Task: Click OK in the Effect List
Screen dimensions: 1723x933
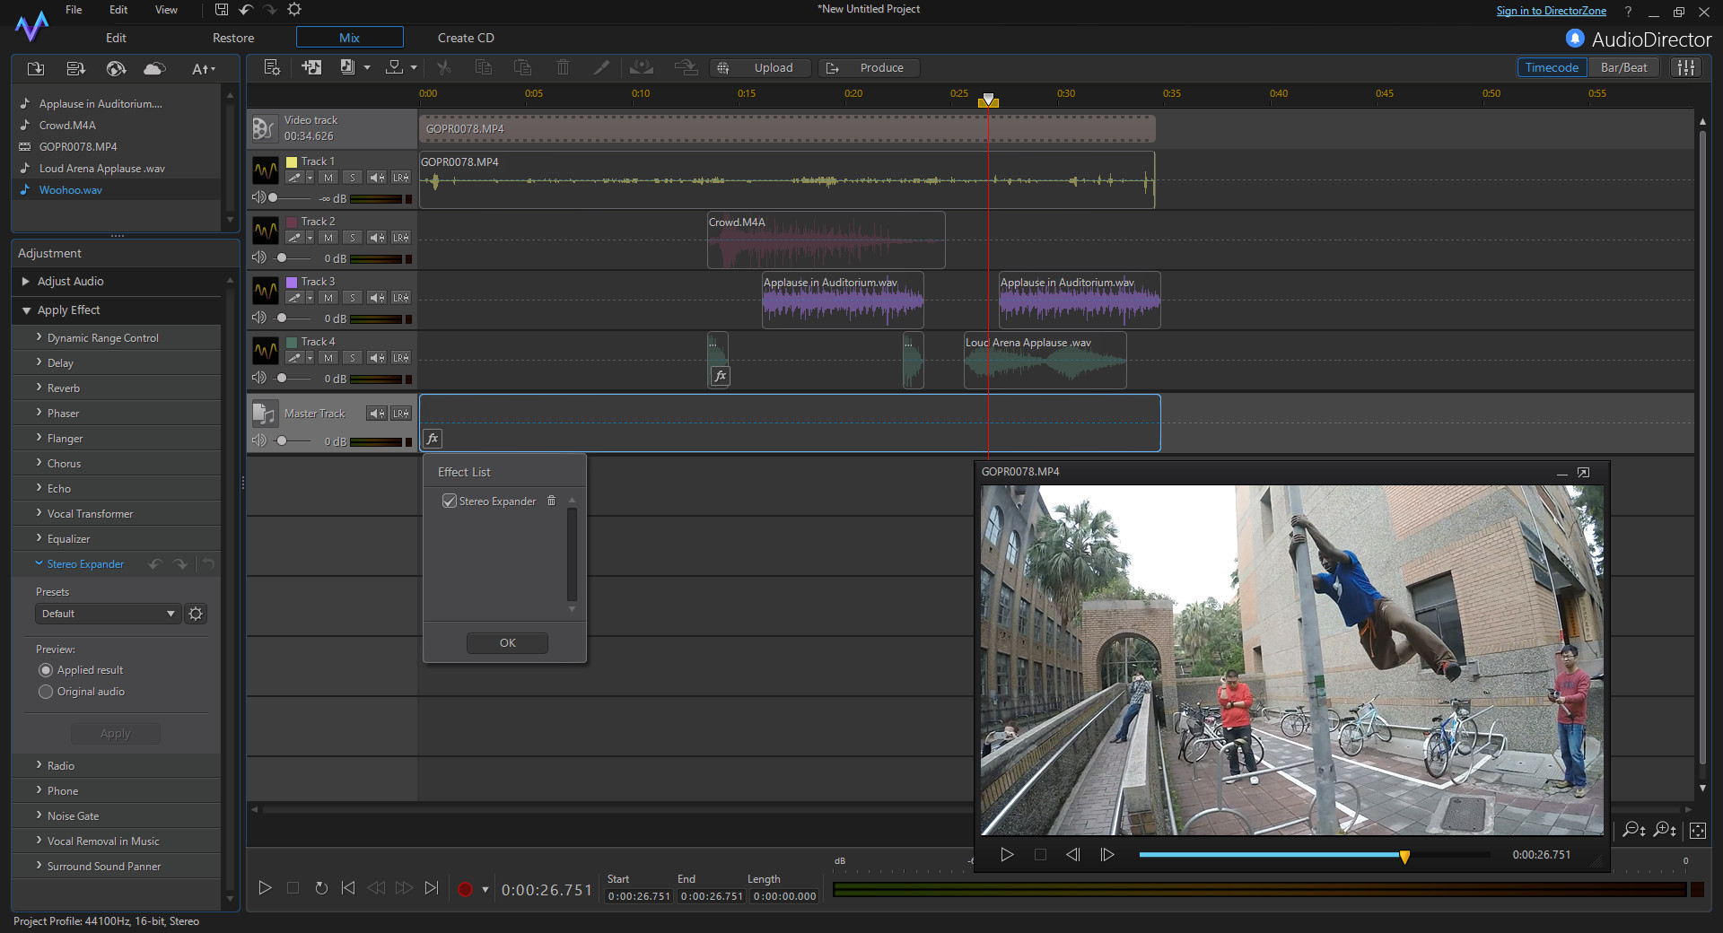Action: click(507, 642)
